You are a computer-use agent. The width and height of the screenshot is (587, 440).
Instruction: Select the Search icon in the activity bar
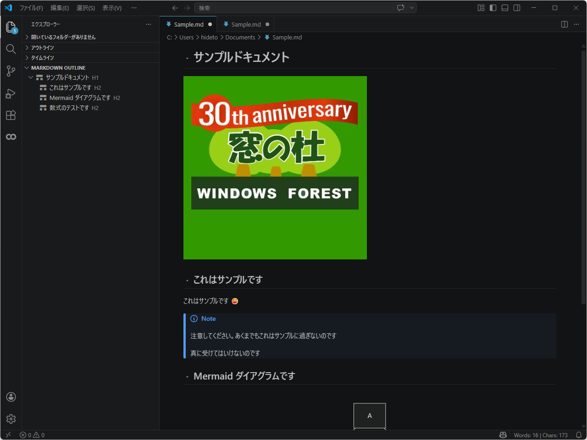pyautogui.click(x=11, y=49)
